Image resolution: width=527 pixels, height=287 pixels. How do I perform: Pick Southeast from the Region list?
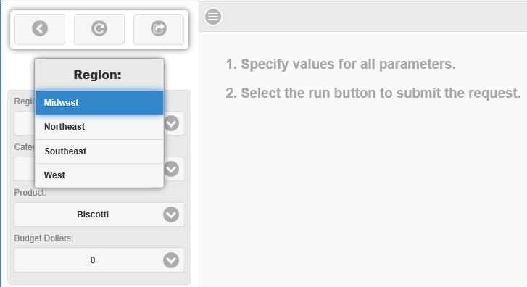tap(99, 151)
